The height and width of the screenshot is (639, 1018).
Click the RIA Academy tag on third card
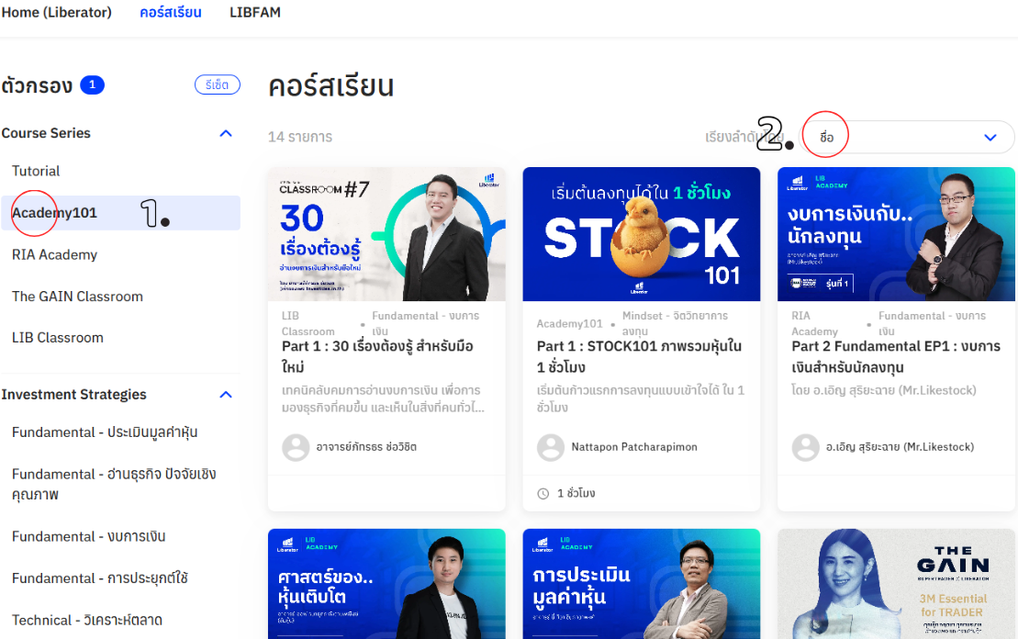coord(815,323)
